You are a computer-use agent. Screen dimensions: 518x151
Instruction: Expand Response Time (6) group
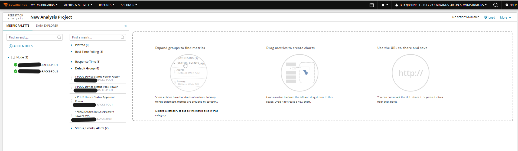(71, 62)
